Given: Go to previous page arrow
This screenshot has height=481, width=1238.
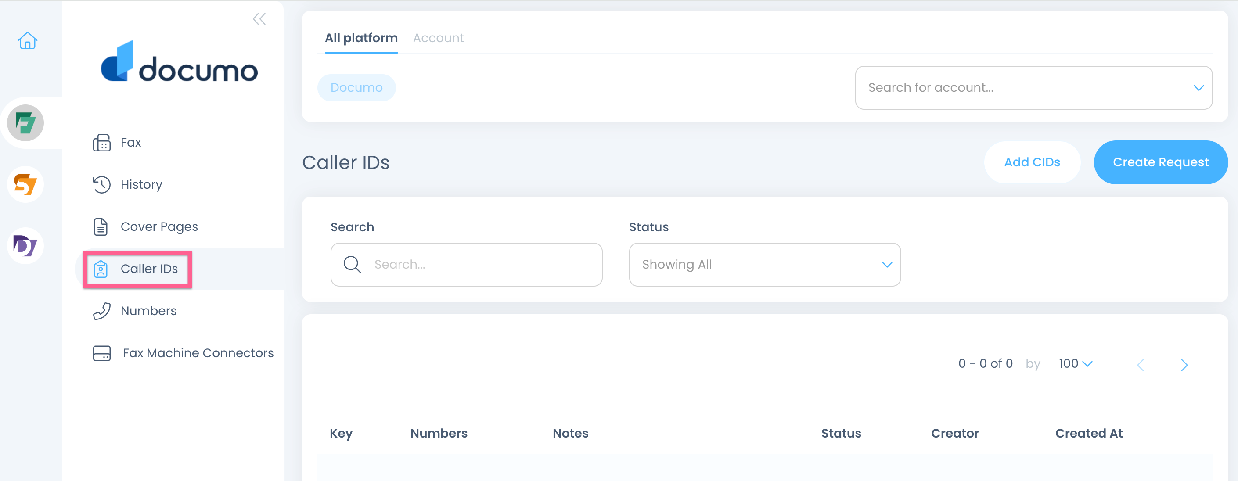Looking at the screenshot, I should click(1141, 365).
